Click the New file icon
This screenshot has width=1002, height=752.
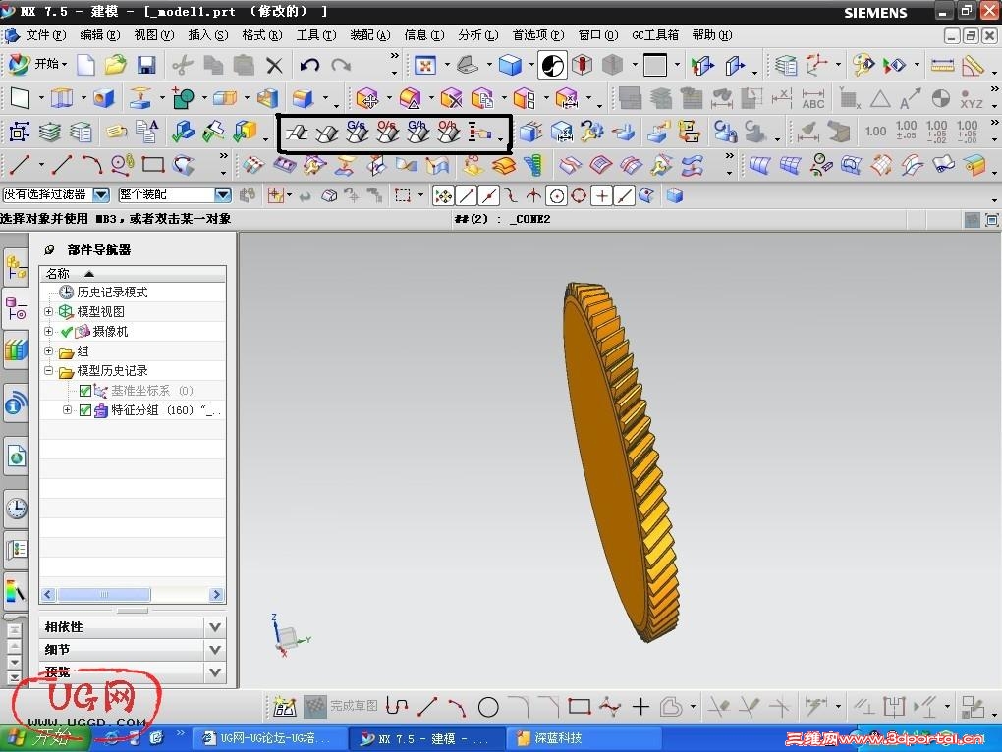[85, 65]
